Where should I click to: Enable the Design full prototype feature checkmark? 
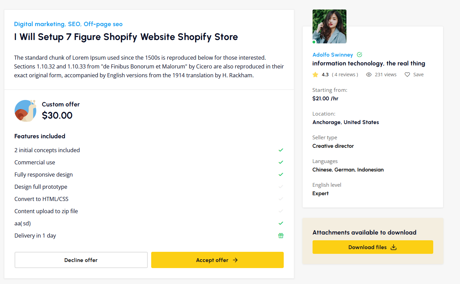pyautogui.click(x=281, y=186)
